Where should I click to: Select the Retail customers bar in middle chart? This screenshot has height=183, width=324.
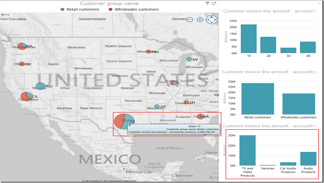(x=258, y=99)
